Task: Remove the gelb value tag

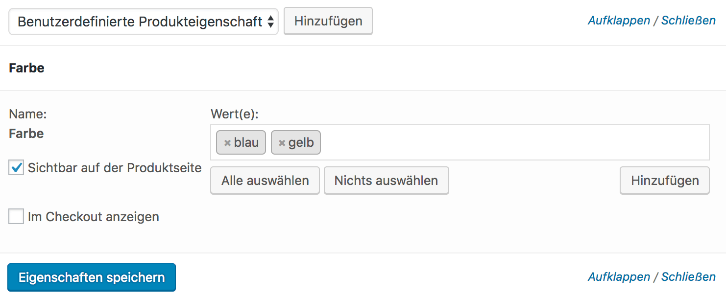Action: coord(282,143)
